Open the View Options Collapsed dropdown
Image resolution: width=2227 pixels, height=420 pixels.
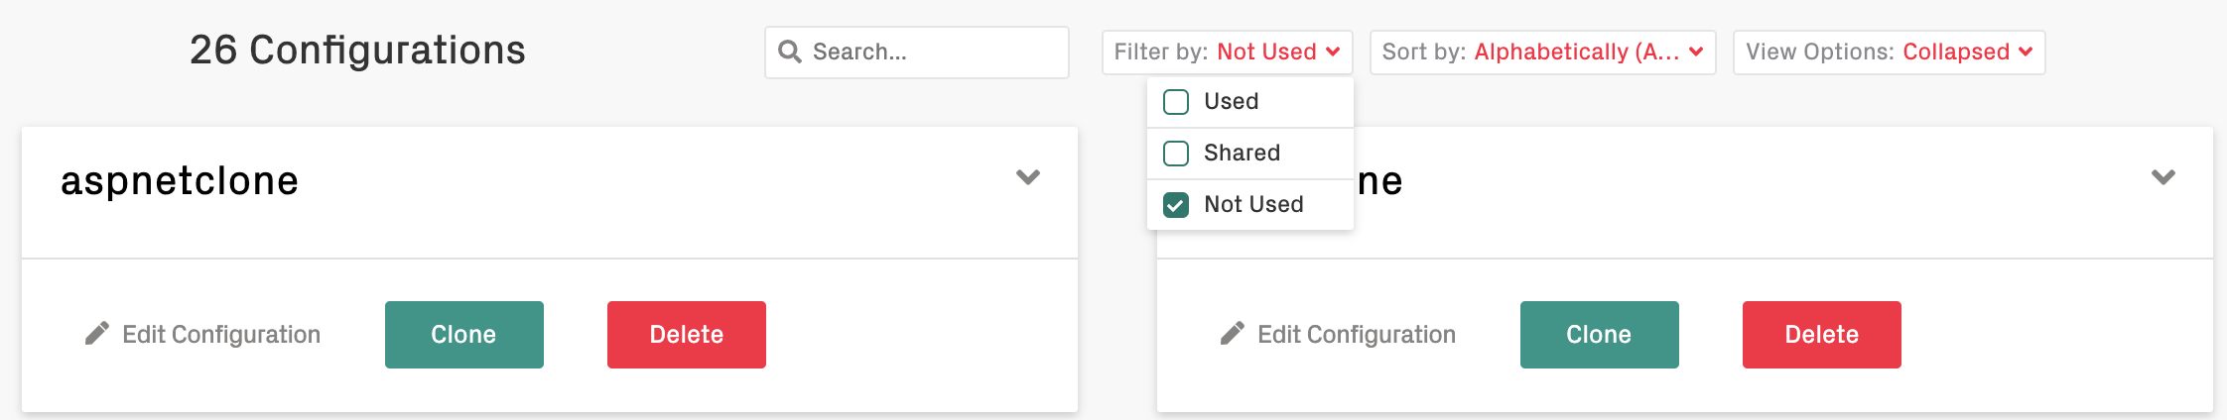1889,52
